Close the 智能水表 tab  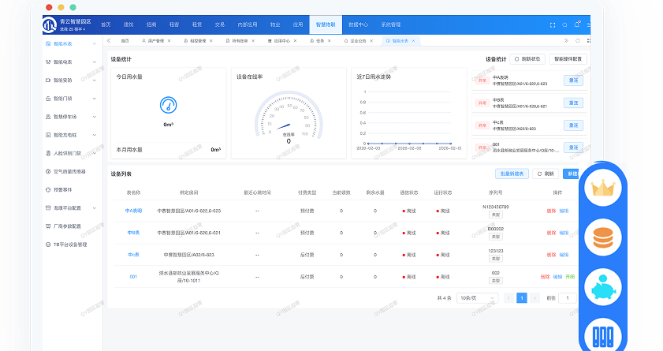414,40
